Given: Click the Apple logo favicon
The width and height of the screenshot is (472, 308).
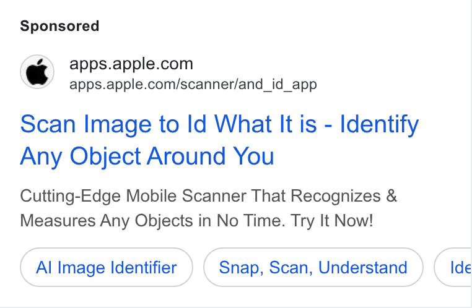Looking at the screenshot, I should click(x=37, y=72).
